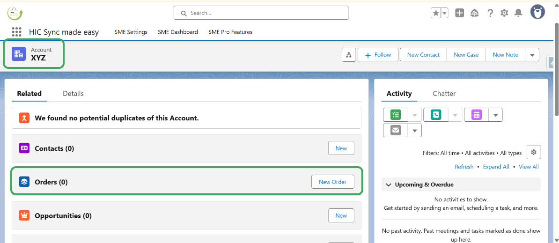
Task: Show more actions dropdown beside New Note
Action: (532, 55)
